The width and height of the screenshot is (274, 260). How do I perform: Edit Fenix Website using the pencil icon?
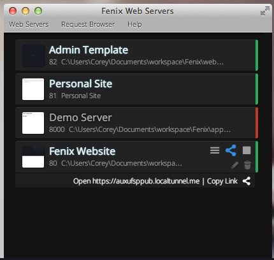pos(234,165)
